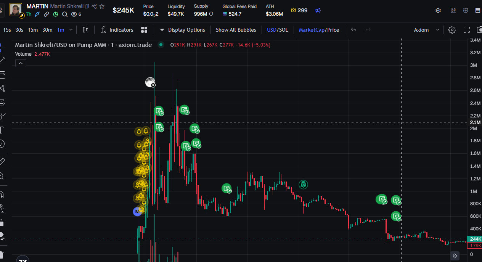This screenshot has width=482, height=262.
Task: Select the zoom-in magnifier tool in sidebar
Action: coord(2,176)
